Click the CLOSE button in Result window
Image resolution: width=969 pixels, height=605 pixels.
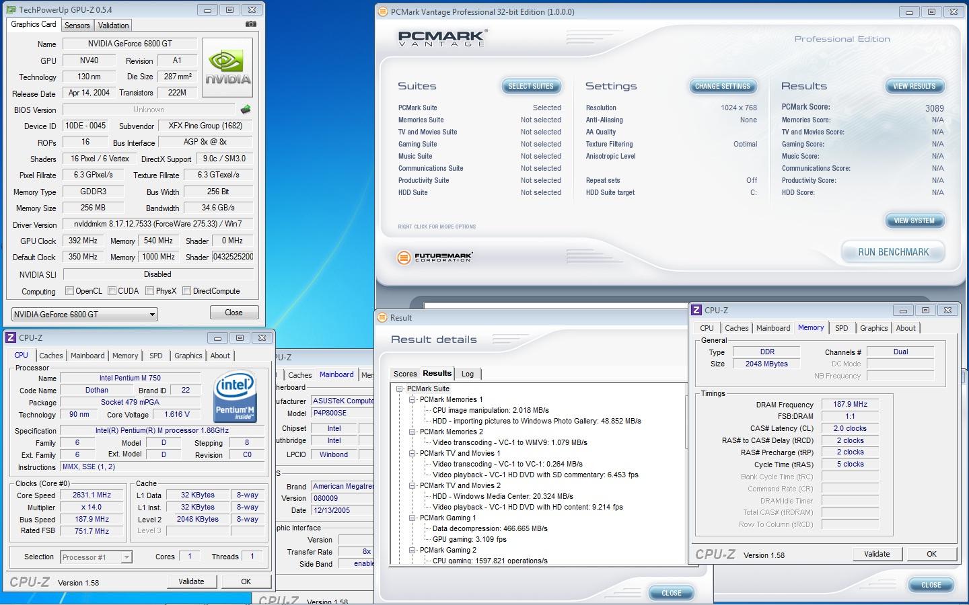click(671, 593)
